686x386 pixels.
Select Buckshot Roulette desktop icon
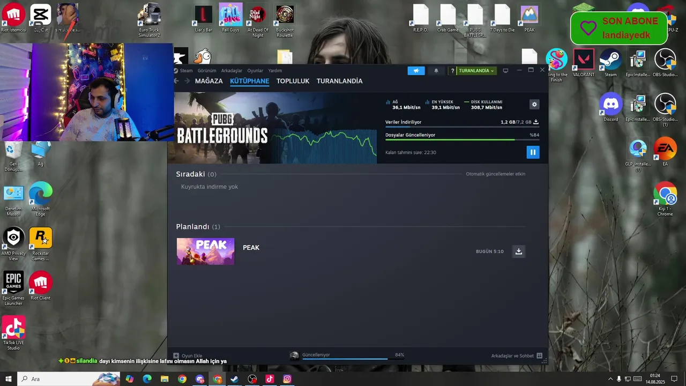pyautogui.click(x=285, y=21)
